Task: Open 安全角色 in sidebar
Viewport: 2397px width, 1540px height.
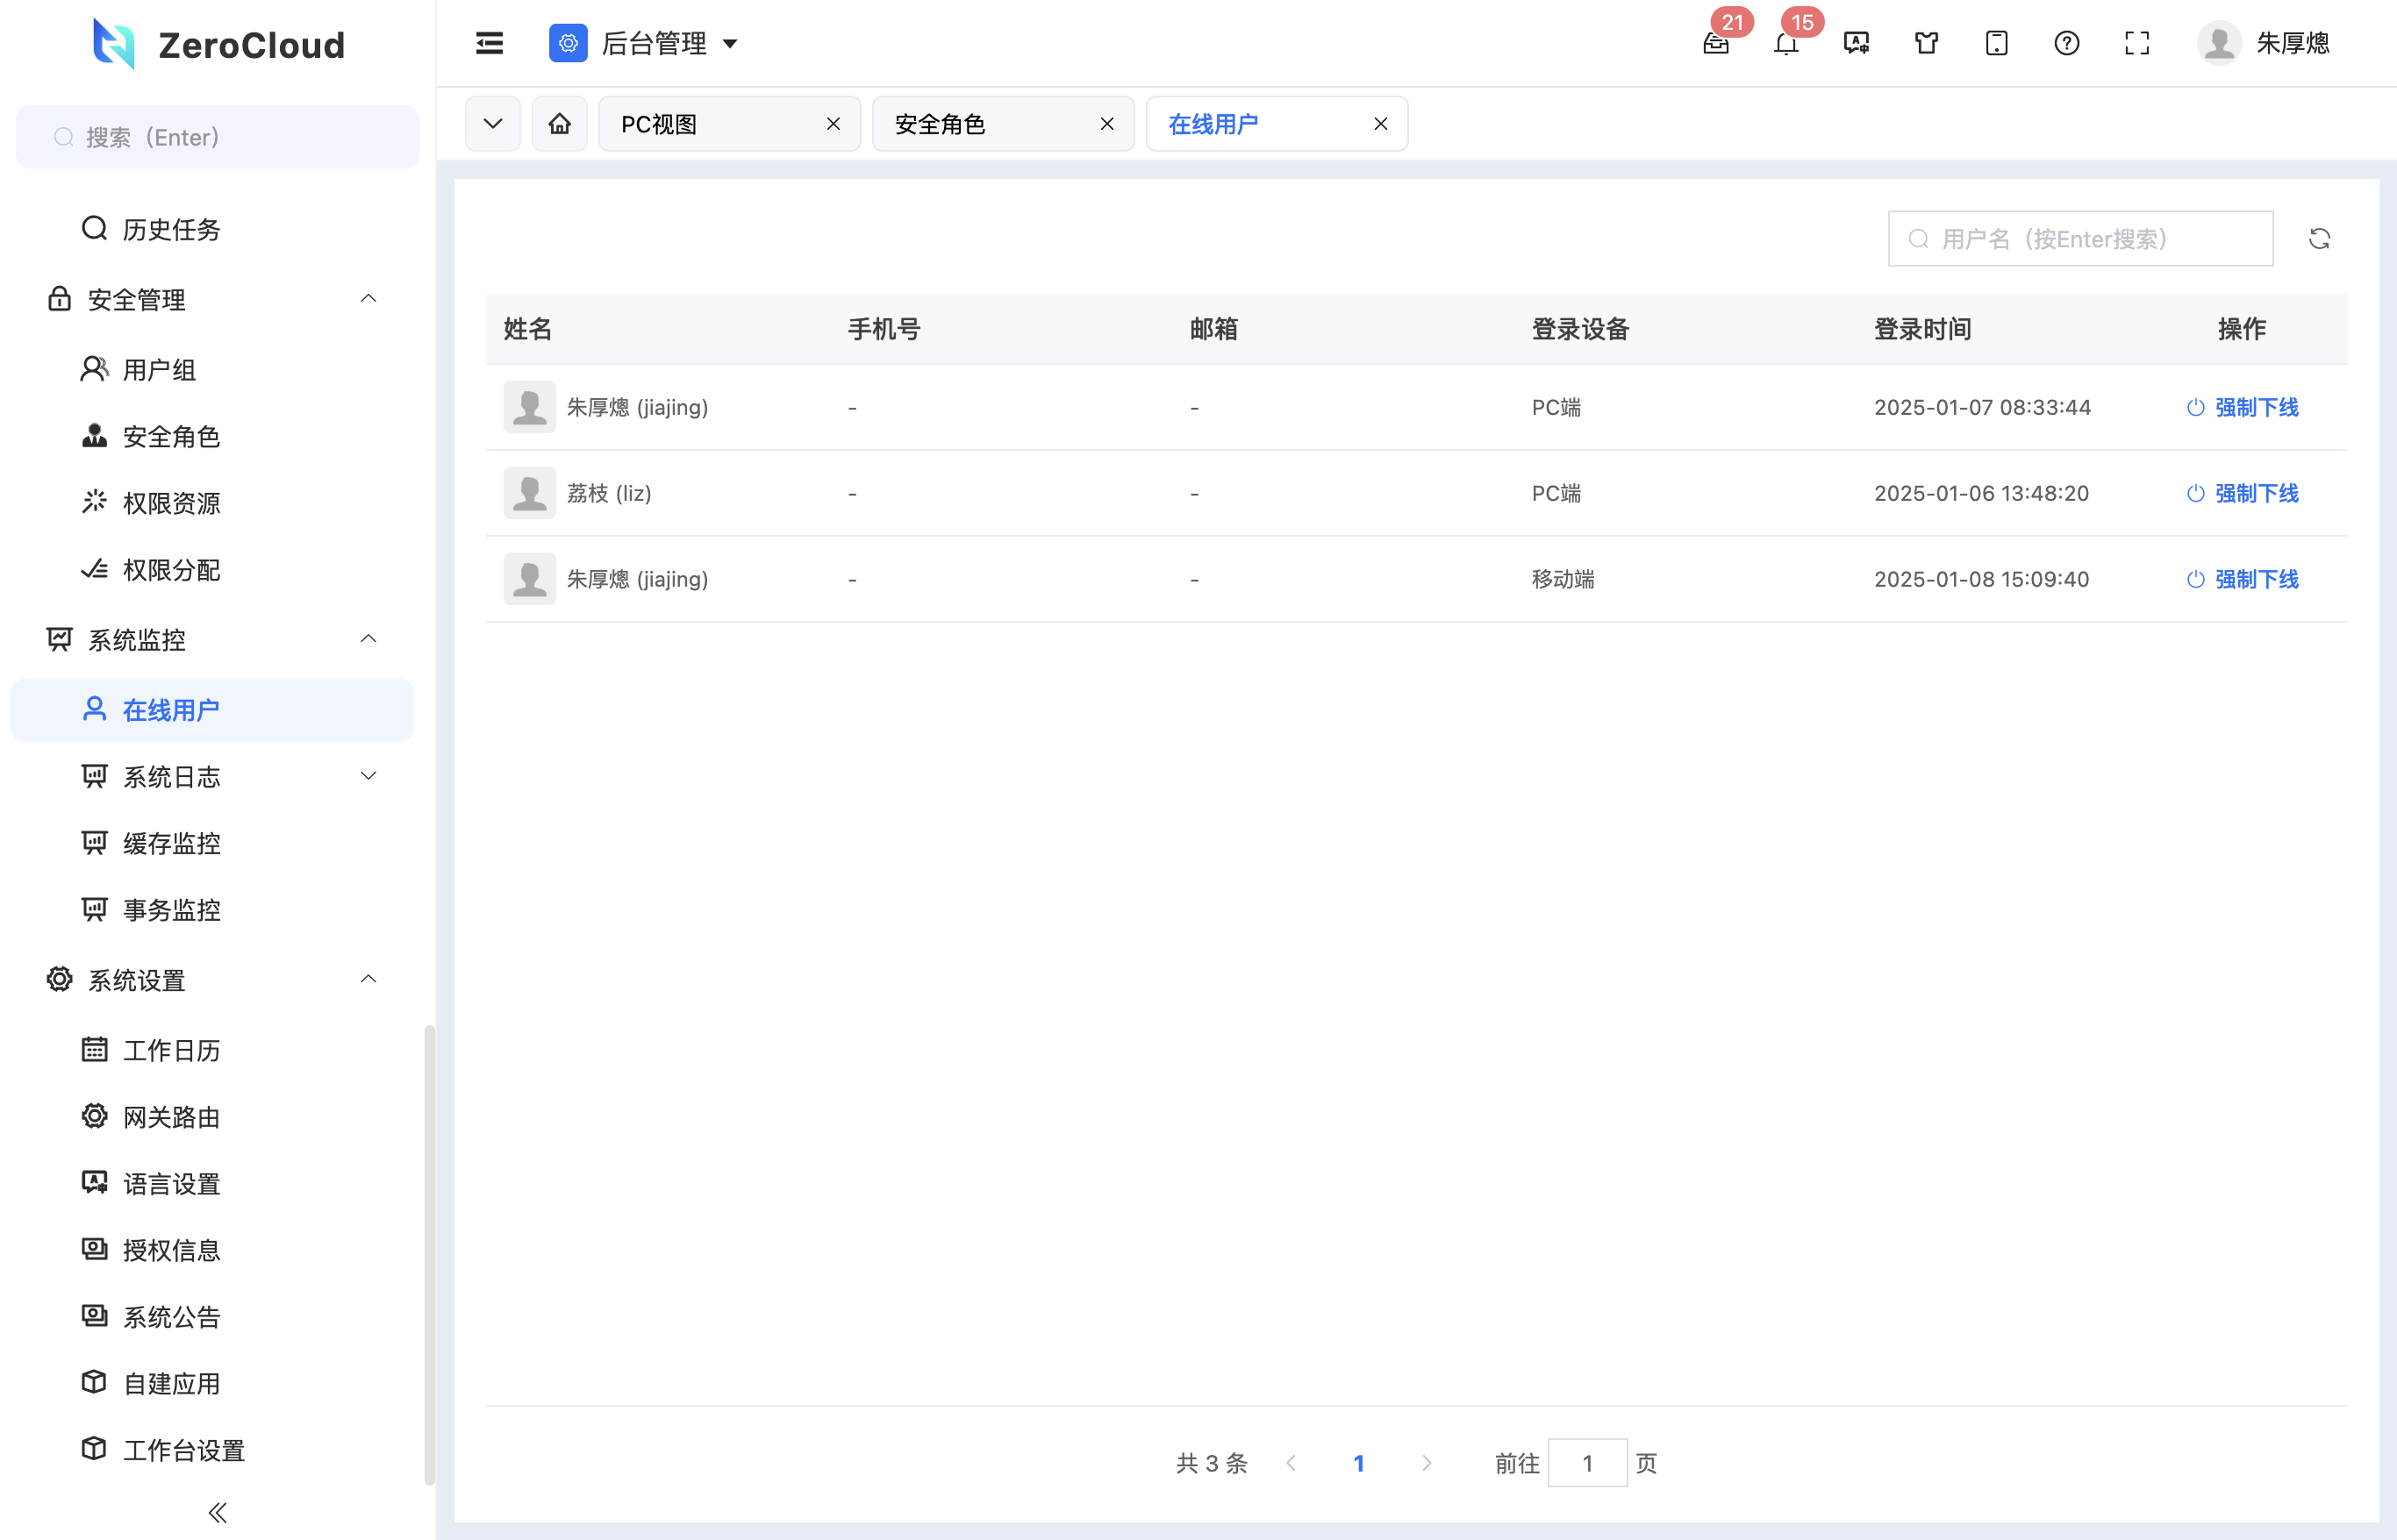Action: pos(212,437)
